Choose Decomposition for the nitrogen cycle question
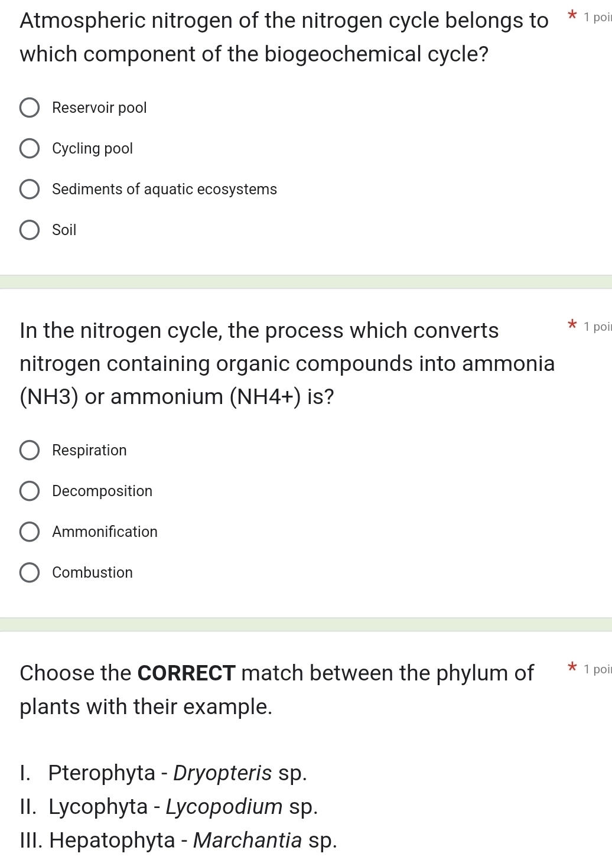612x860 pixels. [x=29, y=491]
